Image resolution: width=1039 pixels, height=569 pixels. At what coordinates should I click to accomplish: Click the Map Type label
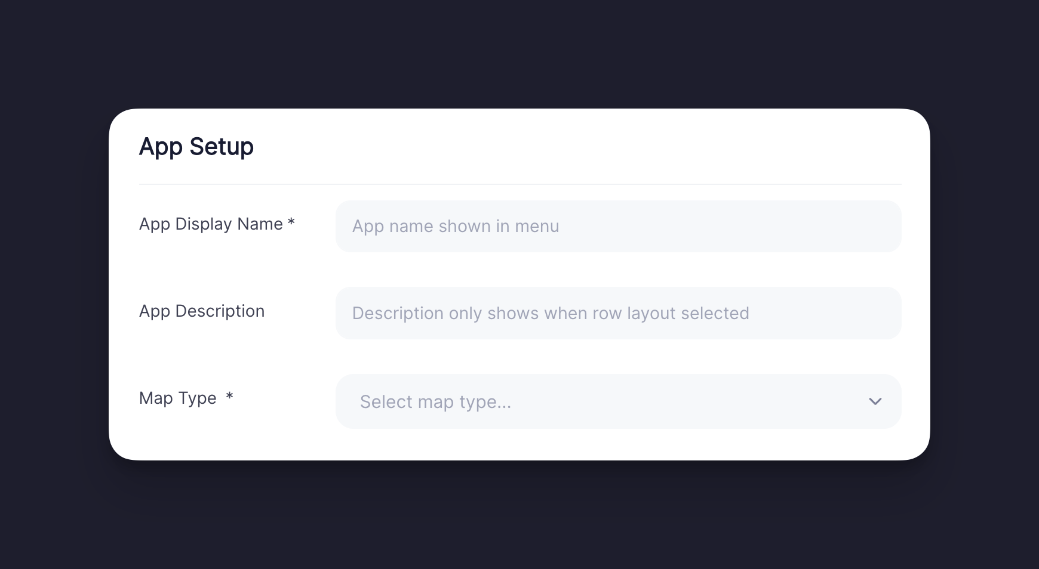click(177, 398)
